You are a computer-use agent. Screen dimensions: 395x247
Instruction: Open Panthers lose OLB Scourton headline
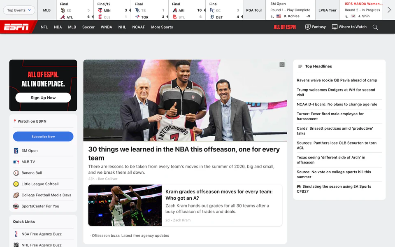pyautogui.click(x=337, y=145)
